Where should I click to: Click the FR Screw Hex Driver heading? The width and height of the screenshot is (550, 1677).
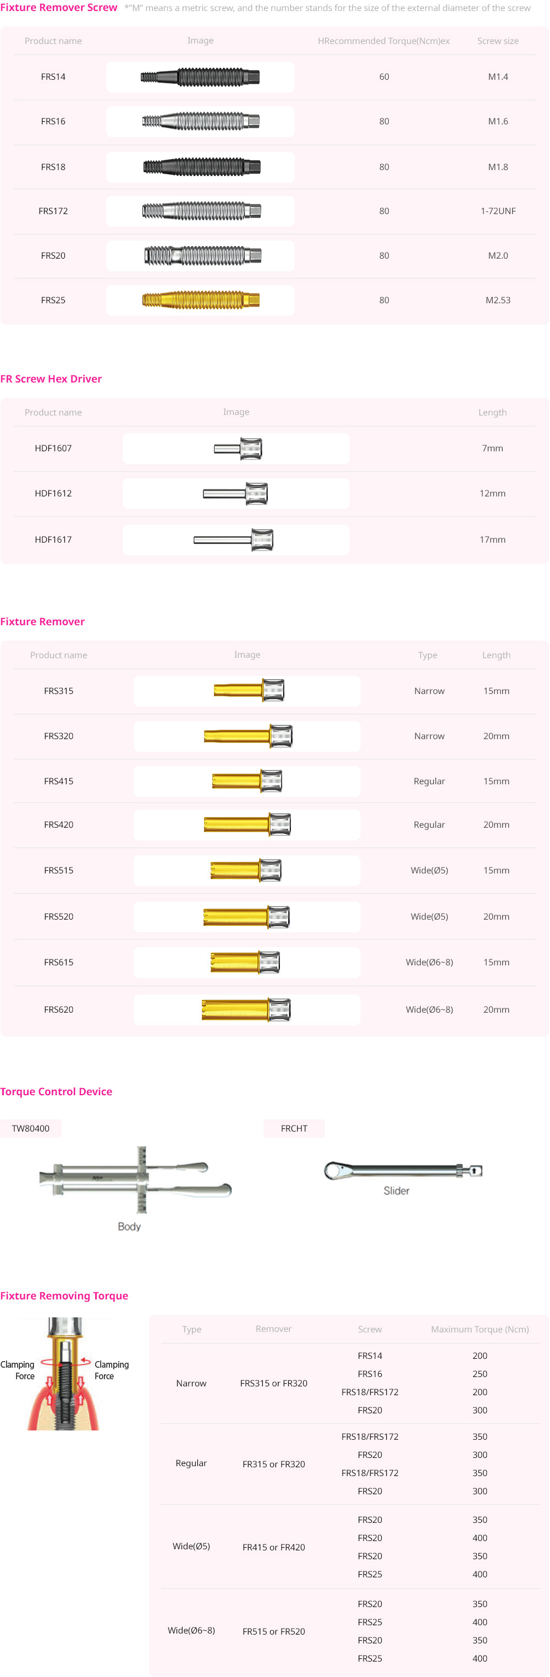click(51, 379)
